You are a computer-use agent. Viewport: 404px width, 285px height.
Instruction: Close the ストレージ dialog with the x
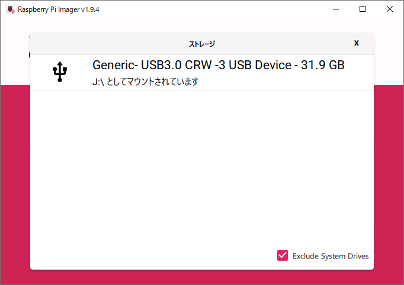(x=357, y=43)
